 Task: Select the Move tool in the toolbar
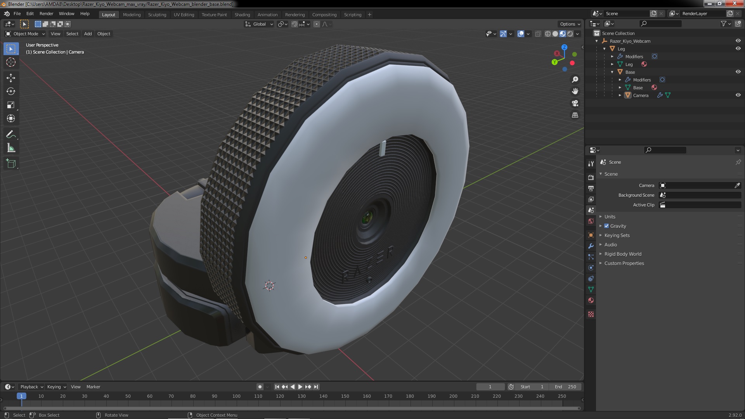click(11, 78)
